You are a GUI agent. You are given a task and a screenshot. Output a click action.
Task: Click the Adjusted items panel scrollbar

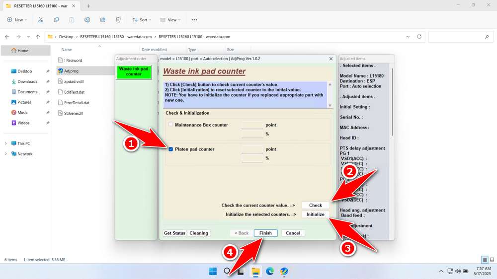click(392, 103)
